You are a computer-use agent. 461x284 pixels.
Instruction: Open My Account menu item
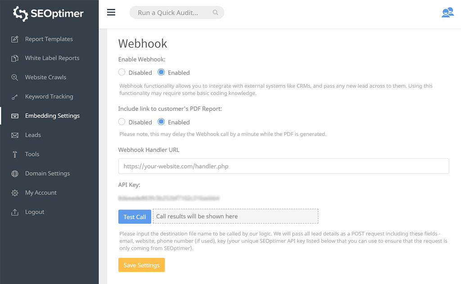41,193
